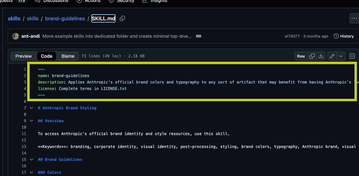
Task: Click the copy raw file icon
Action: tap(312, 56)
